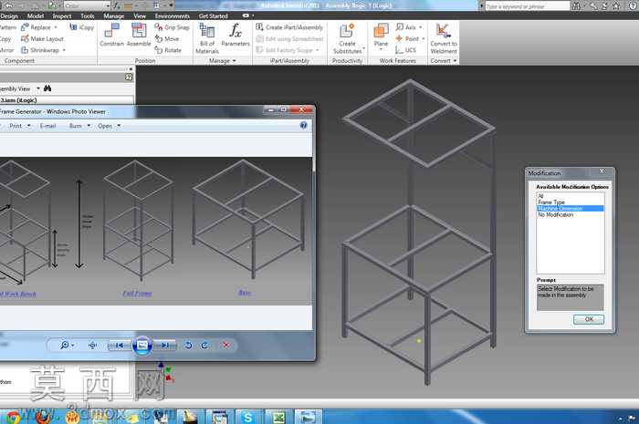
Task: Expand the Assembly View dropdown arrow
Action: point(38,88)
